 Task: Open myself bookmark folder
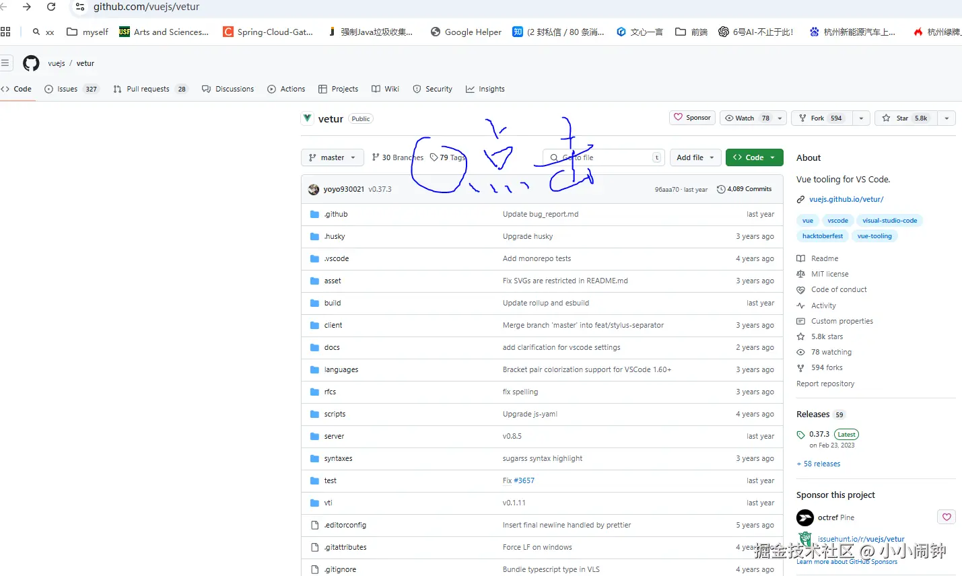coord(88,32)
